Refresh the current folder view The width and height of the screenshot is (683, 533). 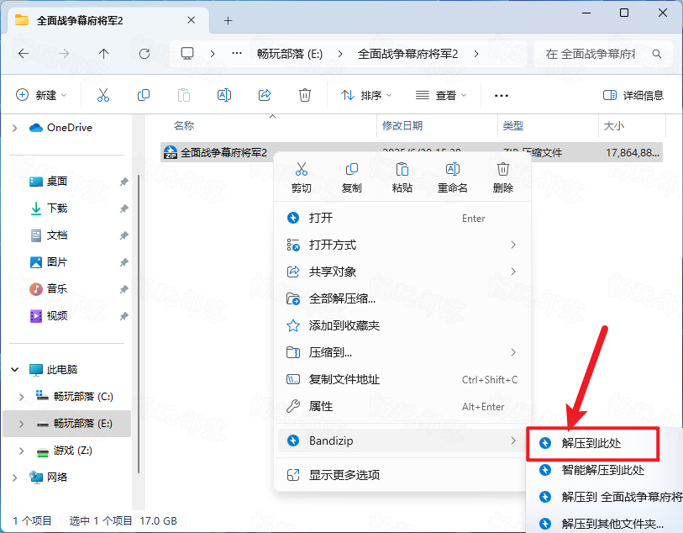tap(144, 54)
